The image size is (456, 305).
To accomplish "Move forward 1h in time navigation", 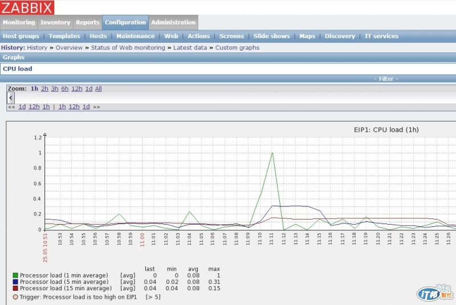I will [62, 107].
